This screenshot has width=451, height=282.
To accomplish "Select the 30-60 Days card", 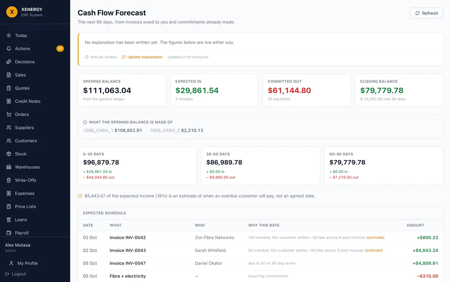I will pos(260,166).
